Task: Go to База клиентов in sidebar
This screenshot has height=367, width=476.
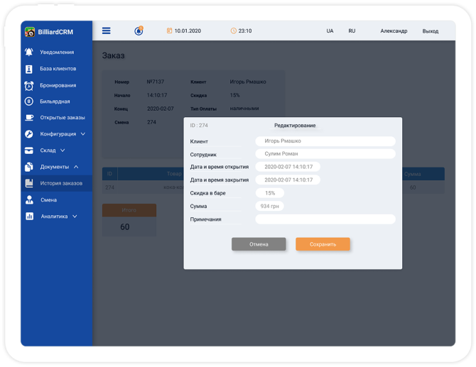Action: tap(58, 69)
